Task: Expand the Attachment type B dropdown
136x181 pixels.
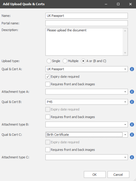Action: pos(125,124)
